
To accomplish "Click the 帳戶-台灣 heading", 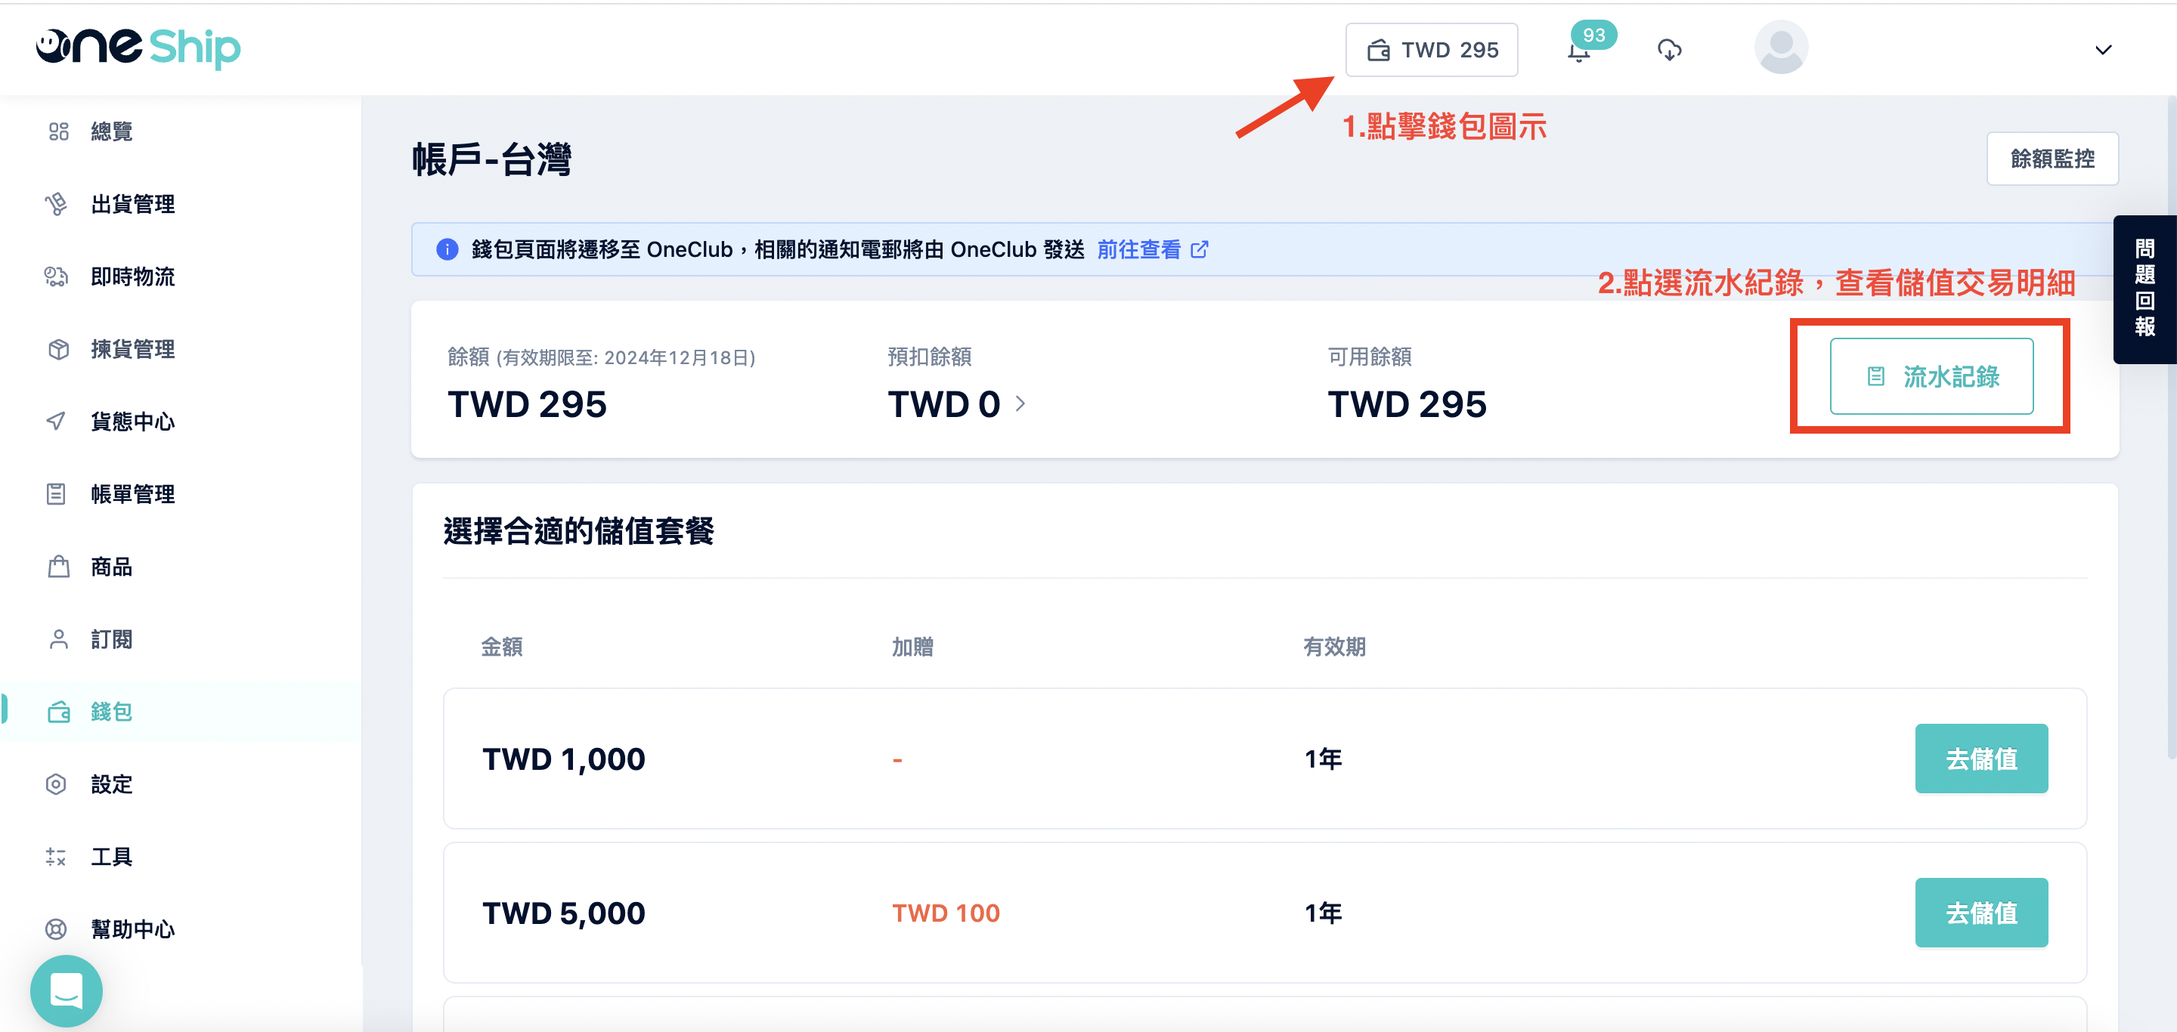I will point(491,159).
